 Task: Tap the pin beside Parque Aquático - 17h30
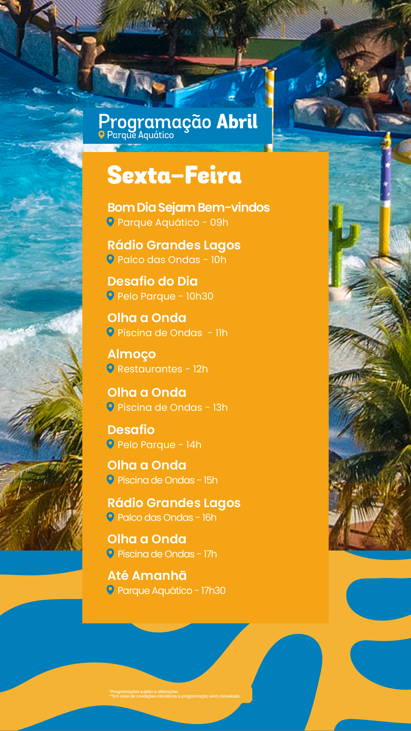click(x=110, y=590)
